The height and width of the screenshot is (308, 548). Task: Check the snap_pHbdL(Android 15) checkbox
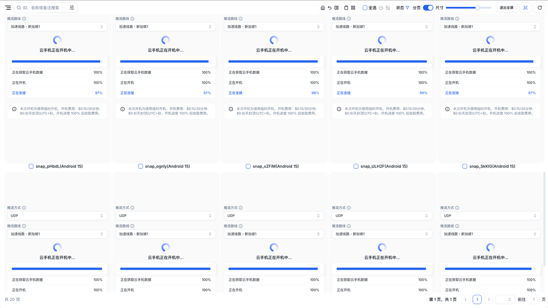pos(31,167)
